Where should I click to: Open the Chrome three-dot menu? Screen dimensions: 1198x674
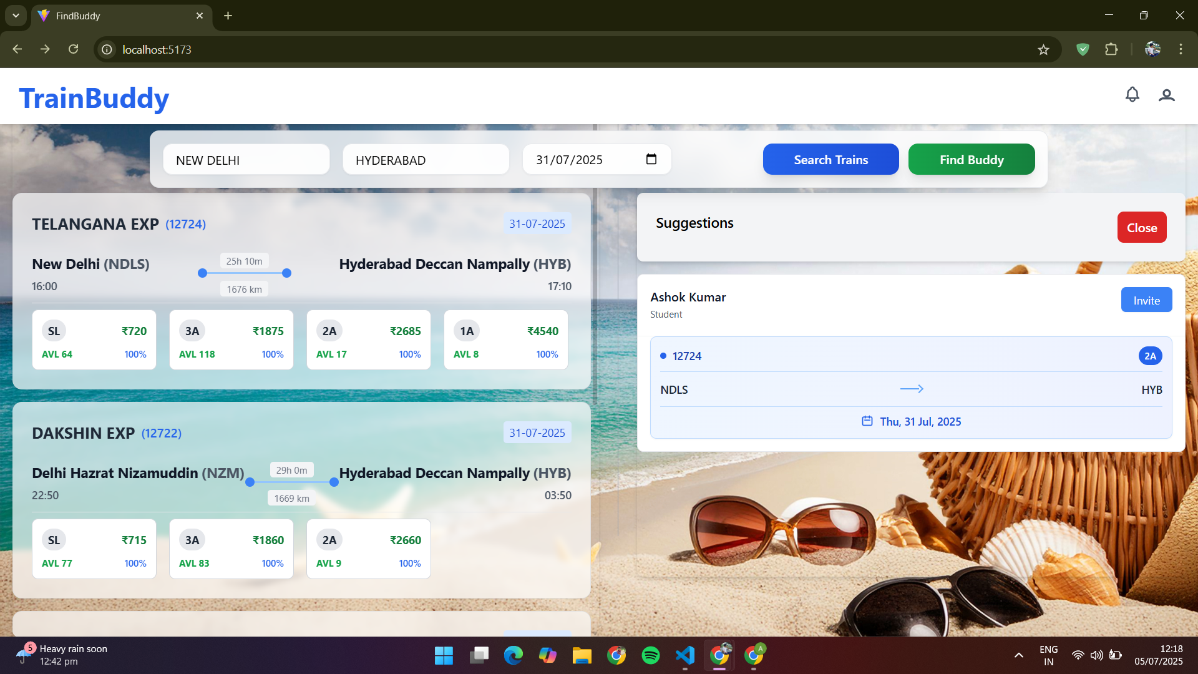point(1181,49)
